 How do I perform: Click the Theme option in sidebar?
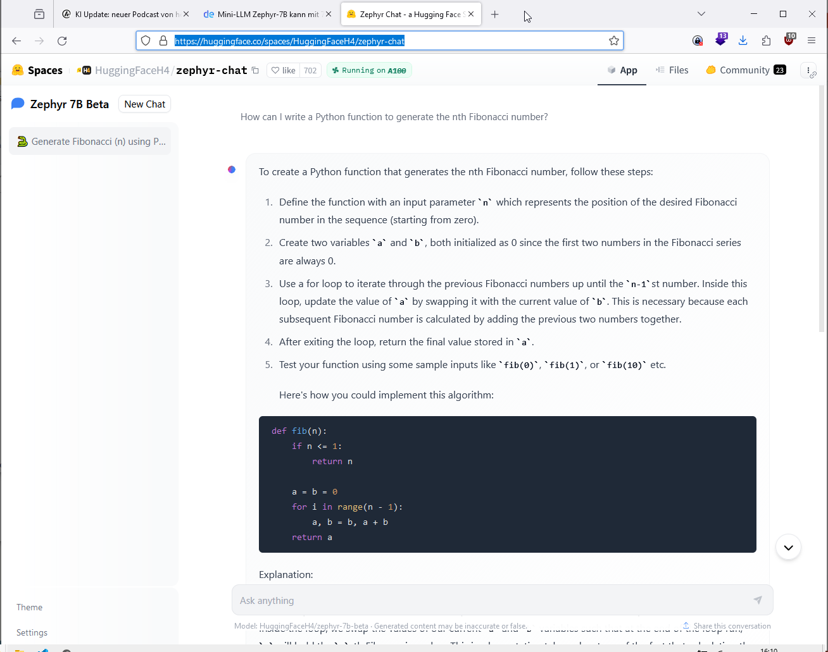[x=30, y=607]
